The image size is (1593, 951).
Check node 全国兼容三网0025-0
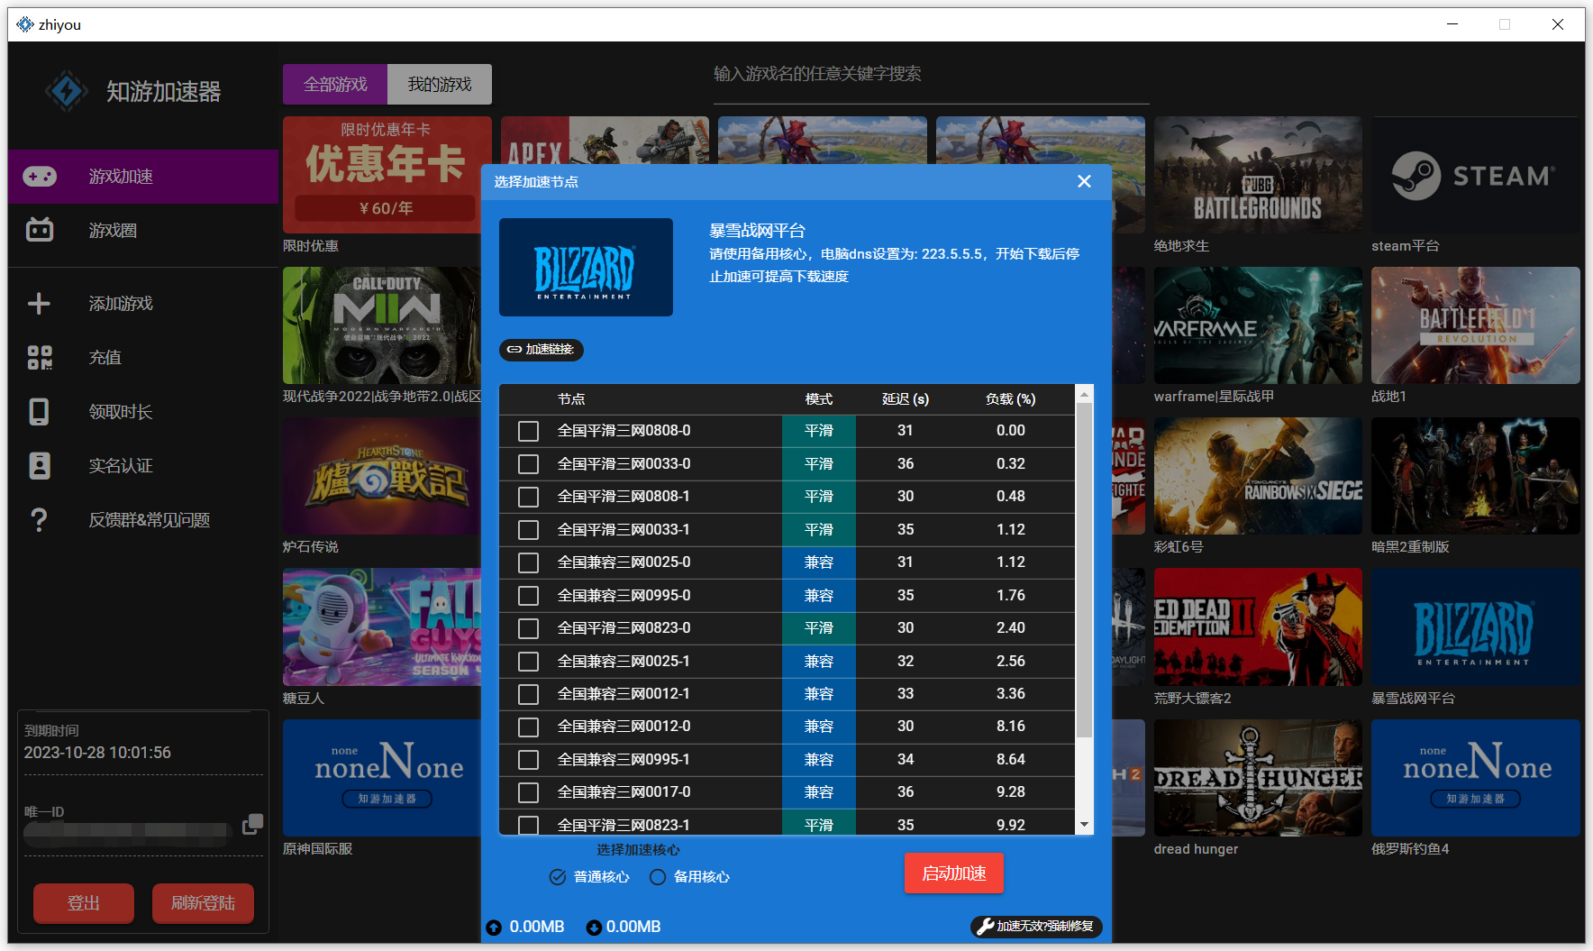point(528,563)
